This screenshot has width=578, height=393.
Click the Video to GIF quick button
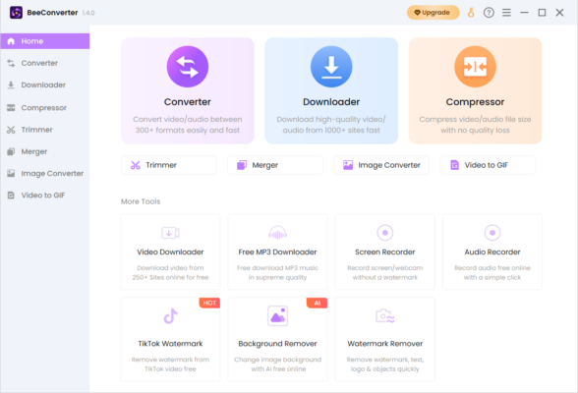[x=488, y=165]
